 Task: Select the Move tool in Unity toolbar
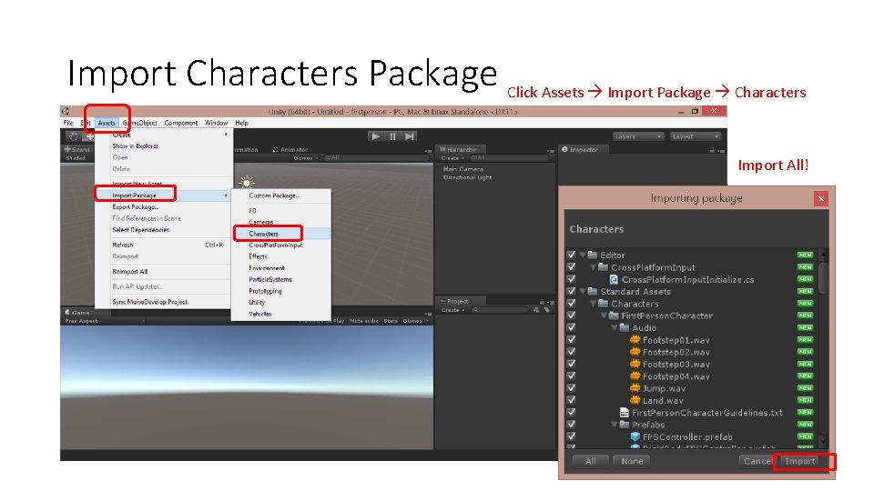pos(88,136)
